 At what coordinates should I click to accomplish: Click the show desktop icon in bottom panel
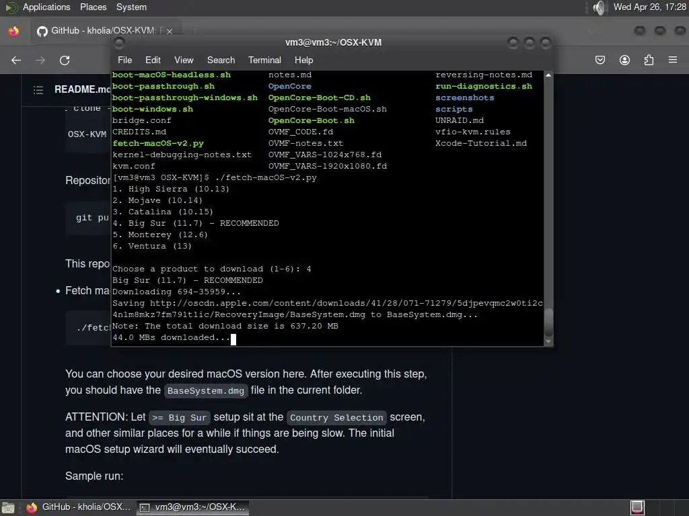pyautogui.click(x=8, y=508)
